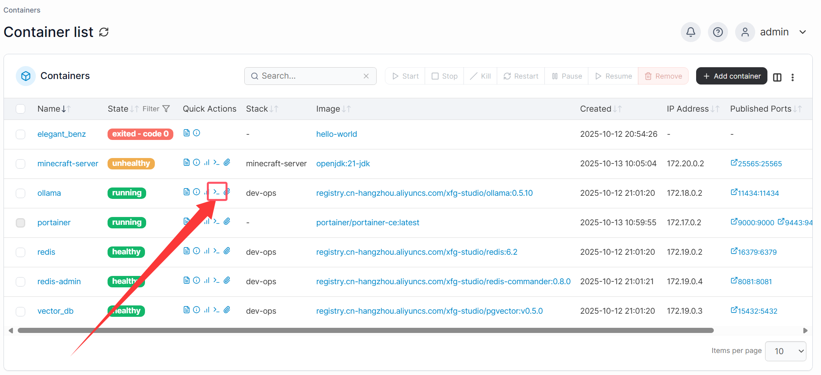The width and height of the screenshot is (821, 375).
Task: Open stats icon for minecraft-server container
Action: [206, 162]
